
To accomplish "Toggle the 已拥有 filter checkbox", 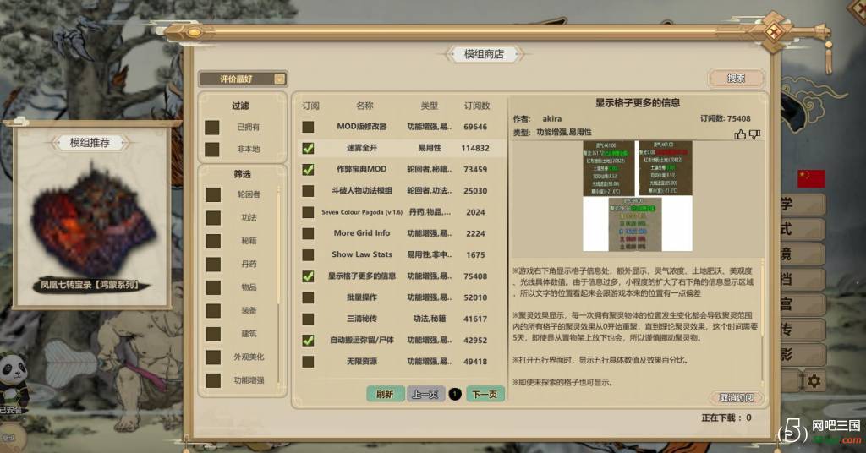I will coord(212,128).
